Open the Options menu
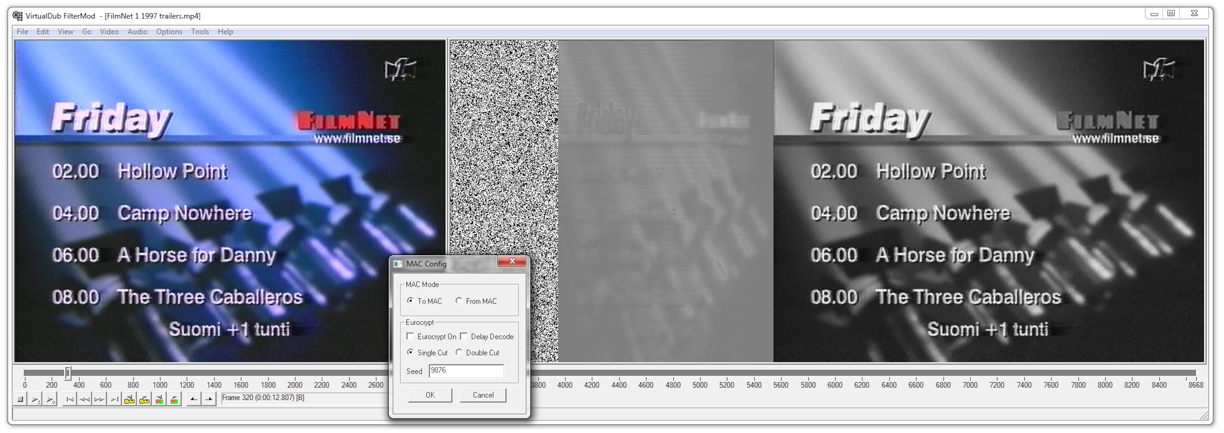 coord(169,32)
